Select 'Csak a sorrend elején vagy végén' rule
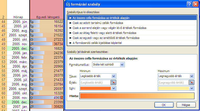 [x=132, y=28]
